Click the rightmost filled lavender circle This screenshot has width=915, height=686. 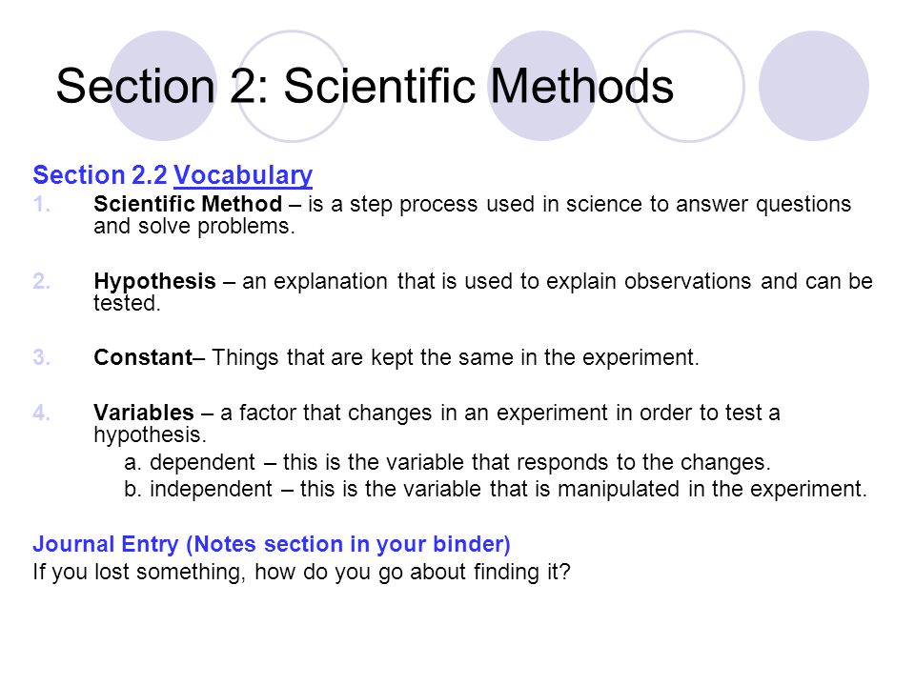tap(814, 86)
